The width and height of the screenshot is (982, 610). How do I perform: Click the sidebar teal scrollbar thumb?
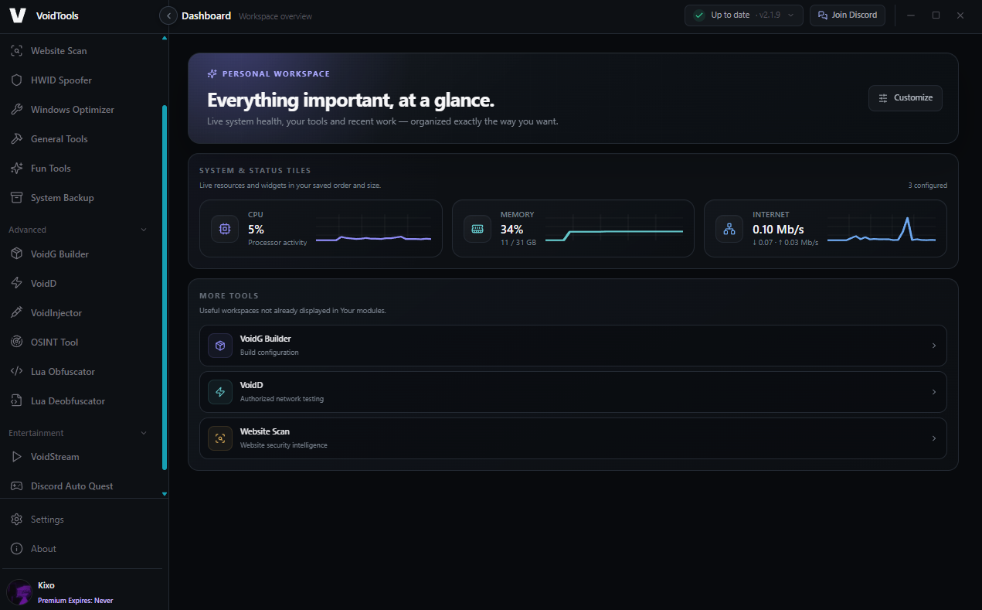point(165,288)
